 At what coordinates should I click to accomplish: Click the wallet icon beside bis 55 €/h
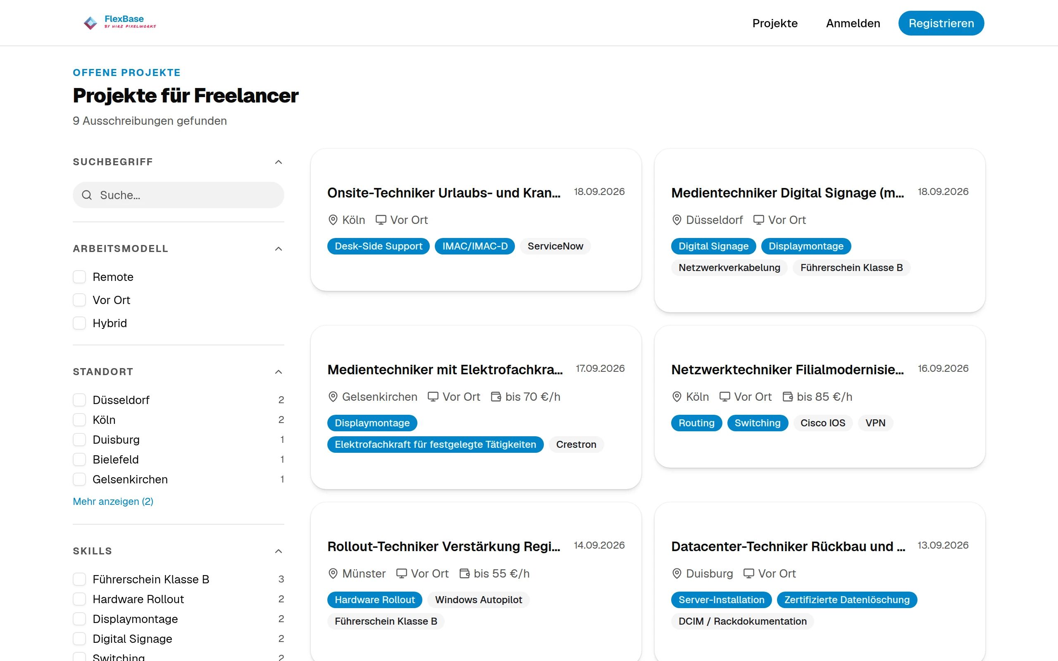(x=464, y=573)
